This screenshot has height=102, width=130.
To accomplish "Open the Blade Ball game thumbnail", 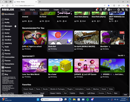I will (61, 38).
